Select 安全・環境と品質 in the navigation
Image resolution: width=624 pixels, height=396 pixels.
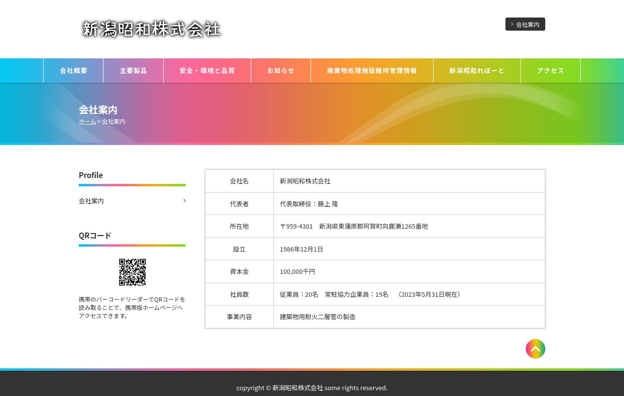pyautogui.click(x=207, y=71)
